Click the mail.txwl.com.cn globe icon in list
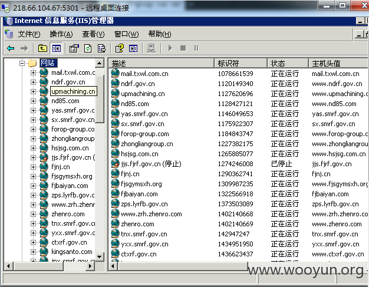Image resolution: width=369 pixels, height=287 pixels. (115, 74)
